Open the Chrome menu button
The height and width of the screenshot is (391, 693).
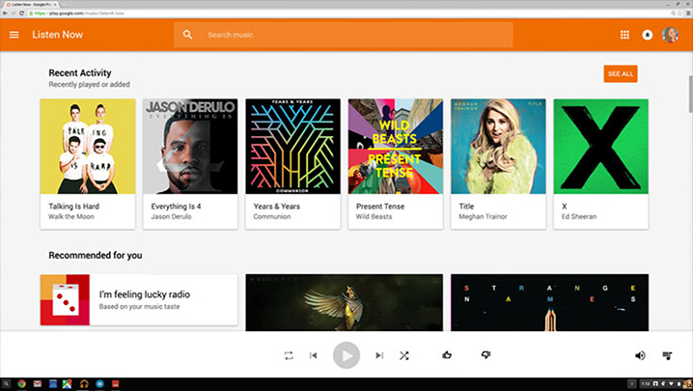[688, 14]
